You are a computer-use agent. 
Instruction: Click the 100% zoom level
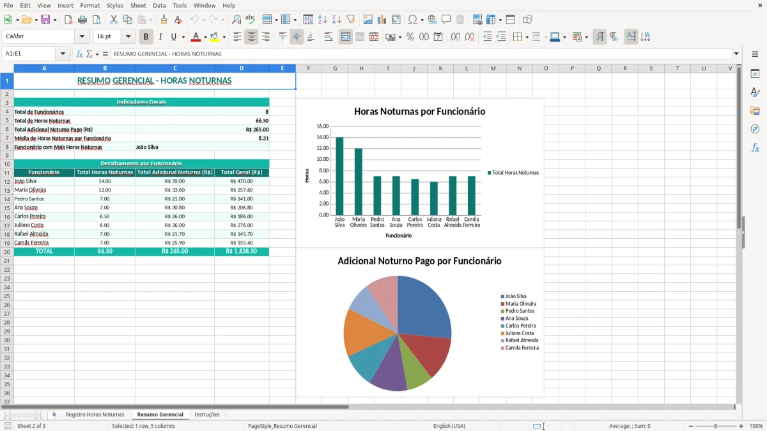(756, 426)
